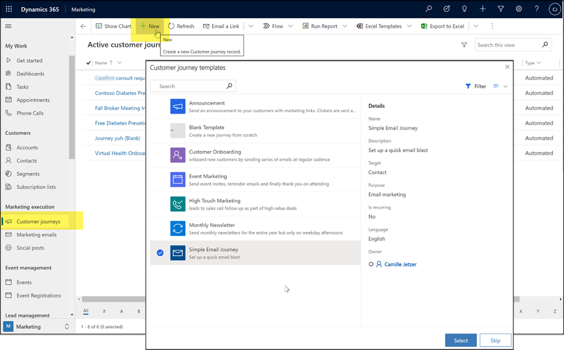The width and height of the screenshot is (564, 350).
Task: Open Dashboards in the sidebar
Action: tap(31, 73)
